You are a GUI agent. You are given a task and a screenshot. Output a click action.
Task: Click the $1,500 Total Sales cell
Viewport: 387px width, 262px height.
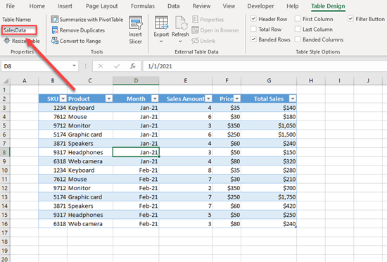269,135
